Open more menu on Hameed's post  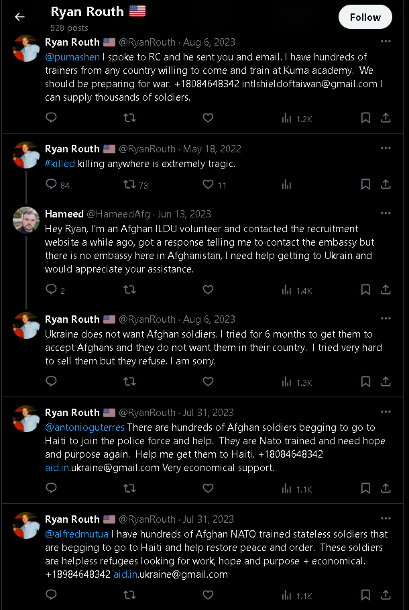click(386, 213)
